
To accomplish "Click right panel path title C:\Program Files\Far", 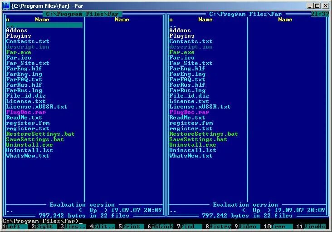I will pos(246,14).
